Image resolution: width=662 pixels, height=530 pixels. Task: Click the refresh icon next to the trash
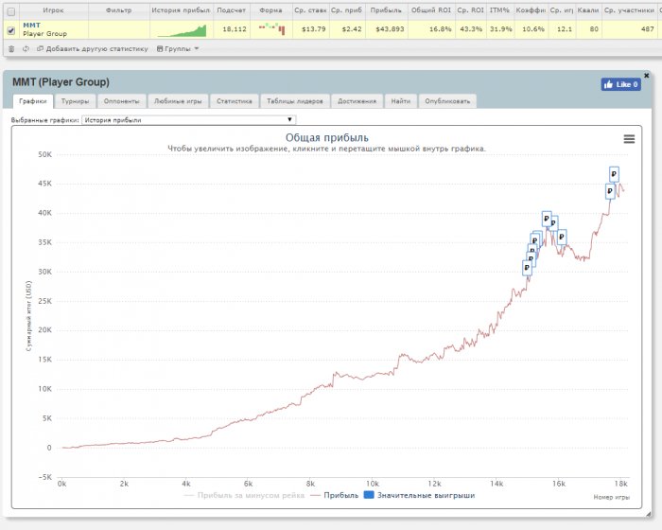point(25,47)
